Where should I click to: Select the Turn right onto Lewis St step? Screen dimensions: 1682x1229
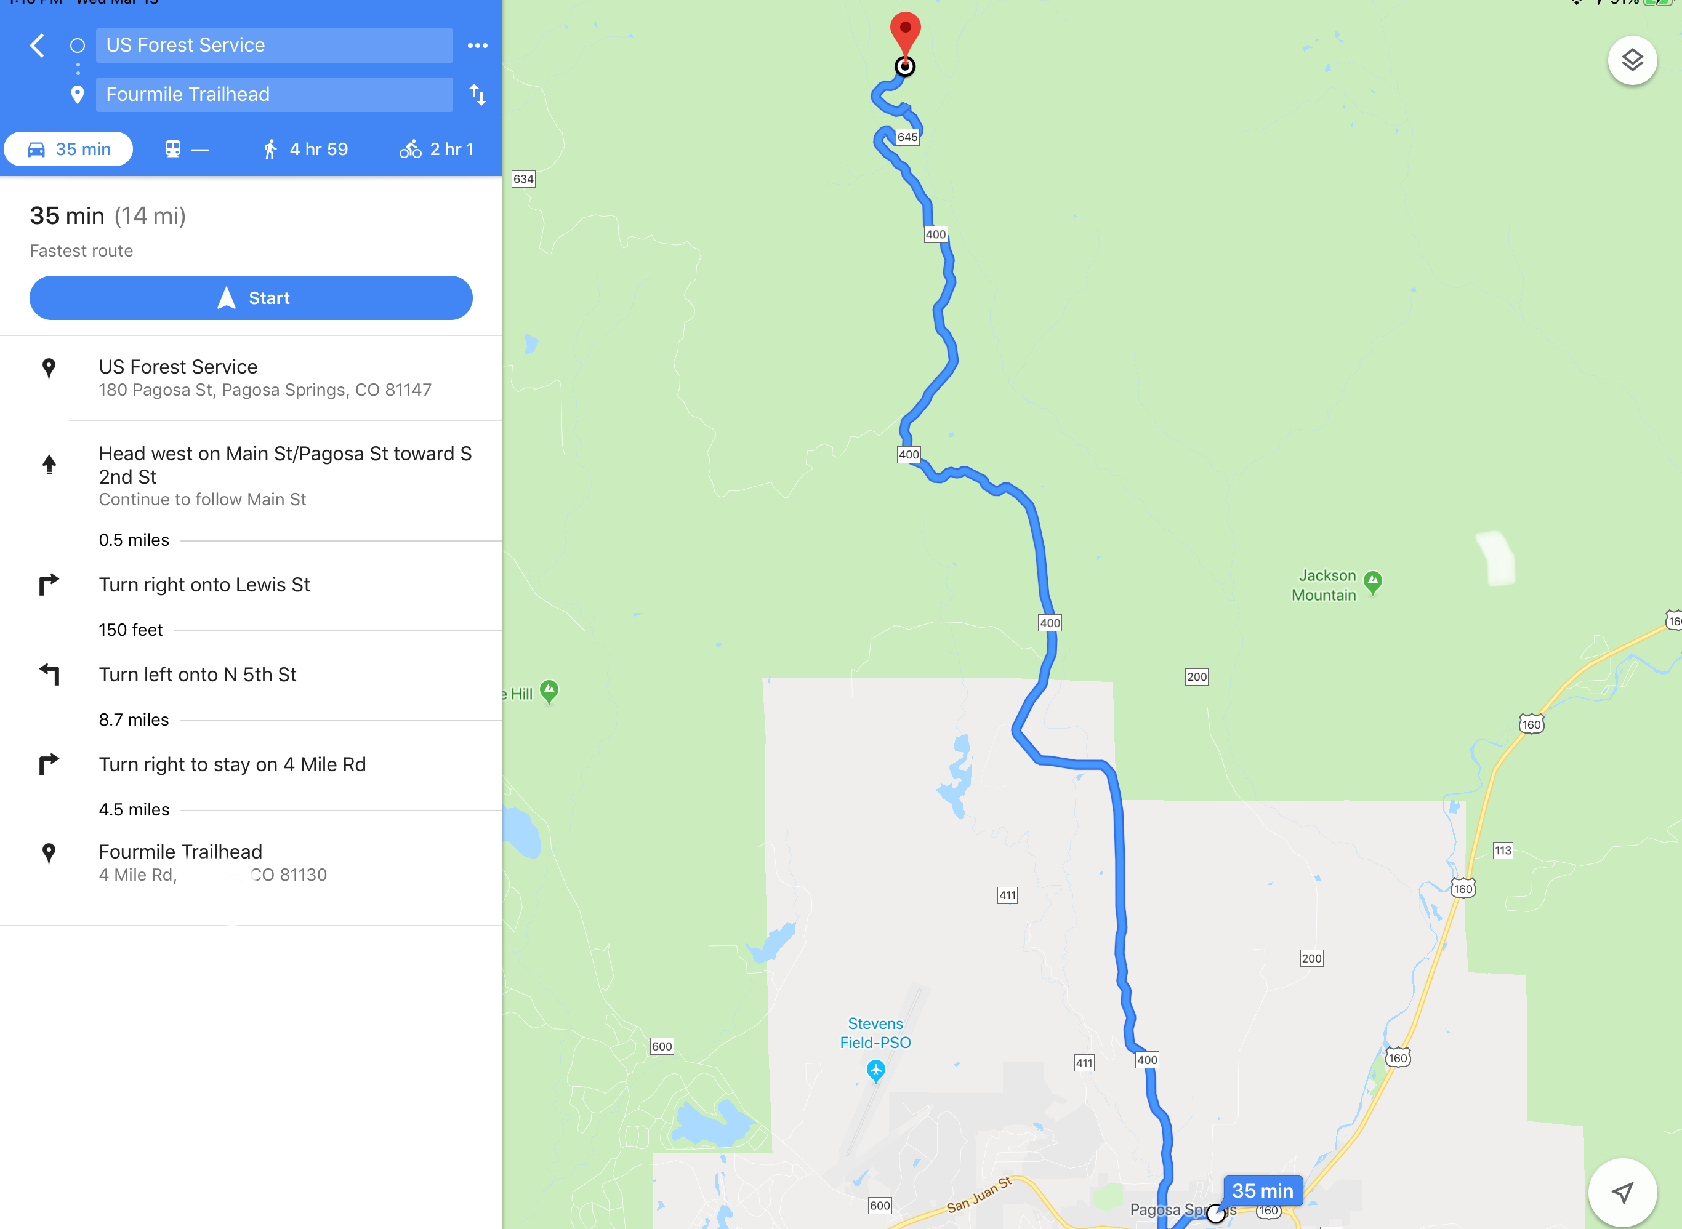click(x=251, y=585)
